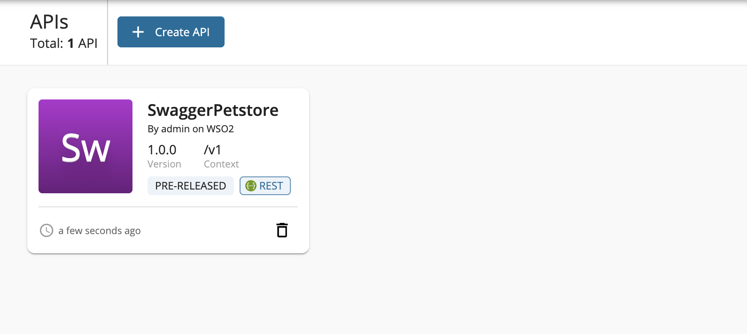Click the vertical divider beside APIs heading
Viewport: 747px width, 334px height.
108,32
